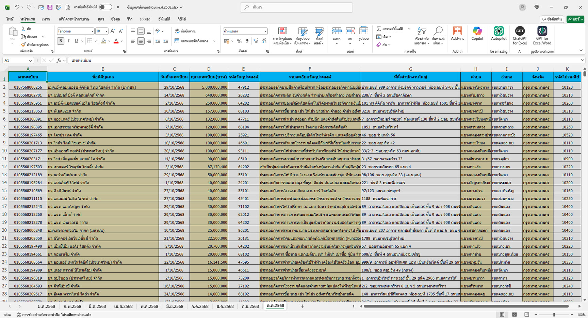This screenshot has width=588, height=318.
Task: Click the save icon in title bar
Action: coord(50,7)
